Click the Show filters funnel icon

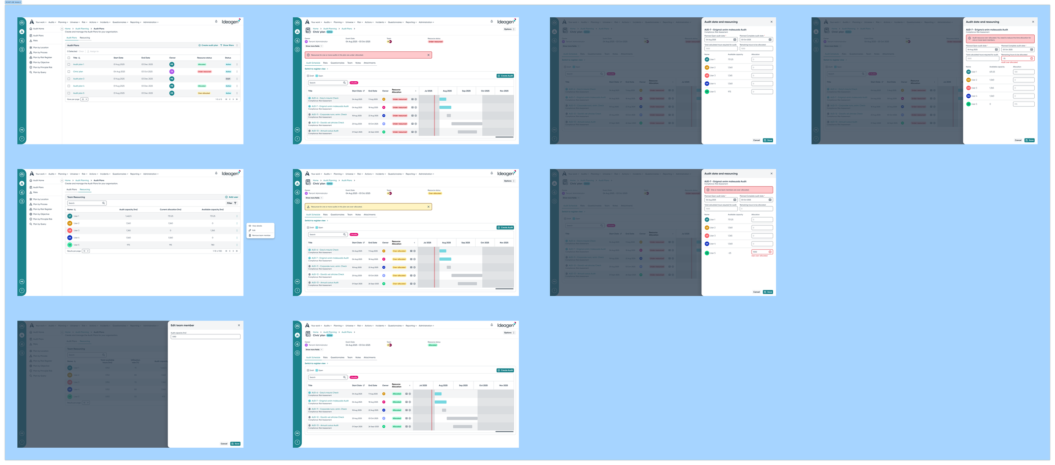point(221,45)
